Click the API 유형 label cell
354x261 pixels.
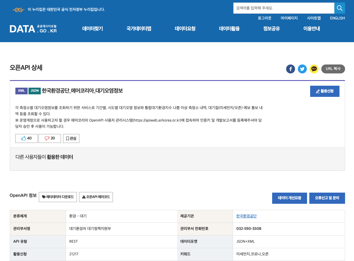[x=38, y=241]
